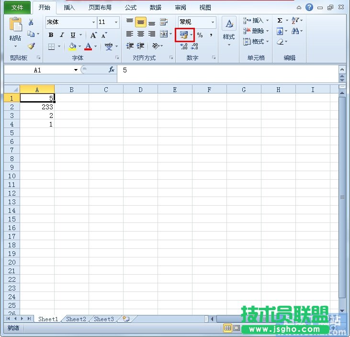Click the Paste clipboard icon

pyautogui.click(x=15, y=24)
